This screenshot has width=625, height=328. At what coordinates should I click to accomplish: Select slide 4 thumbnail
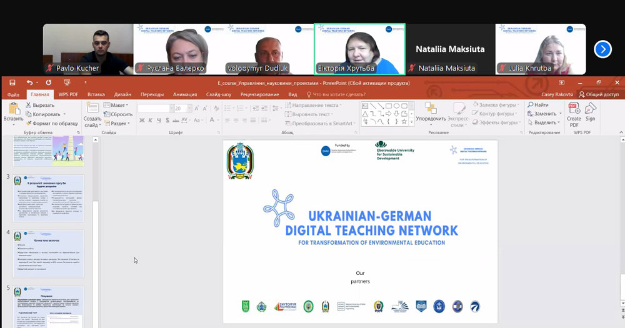click(x=48, y=254)
